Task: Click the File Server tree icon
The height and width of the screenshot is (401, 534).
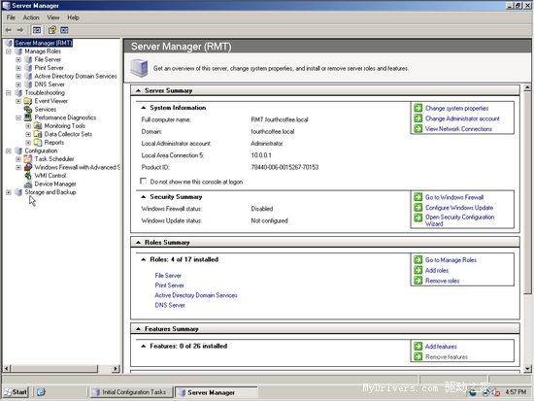Action: tap(28, 59)
